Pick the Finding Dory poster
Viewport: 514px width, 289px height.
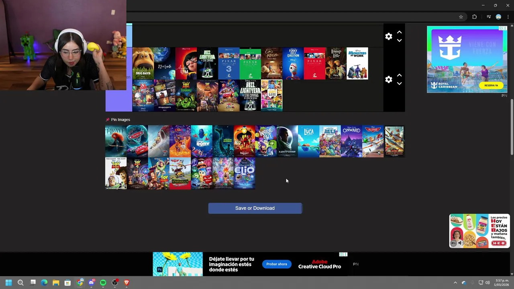coord(202,141)
